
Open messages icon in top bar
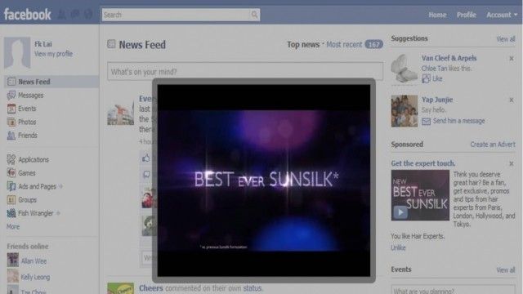pyautogui.click(x=75, y=15)
